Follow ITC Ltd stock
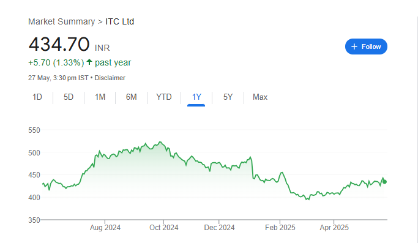Screen dimensions: 418x243 [366, 47]
